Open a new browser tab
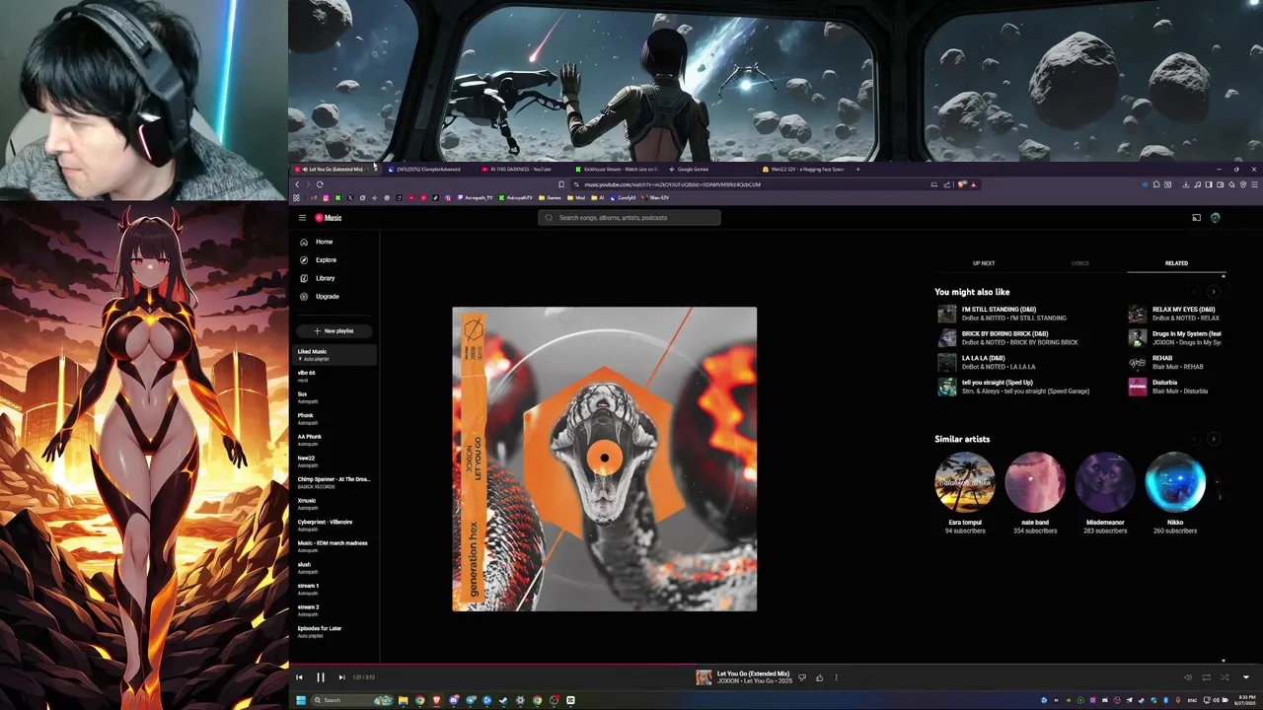This screenshot has height=710, width=1263. (857, 170)
